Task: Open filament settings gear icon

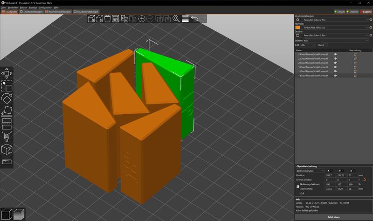Action: pyautogui.click(x=371, y=28)
